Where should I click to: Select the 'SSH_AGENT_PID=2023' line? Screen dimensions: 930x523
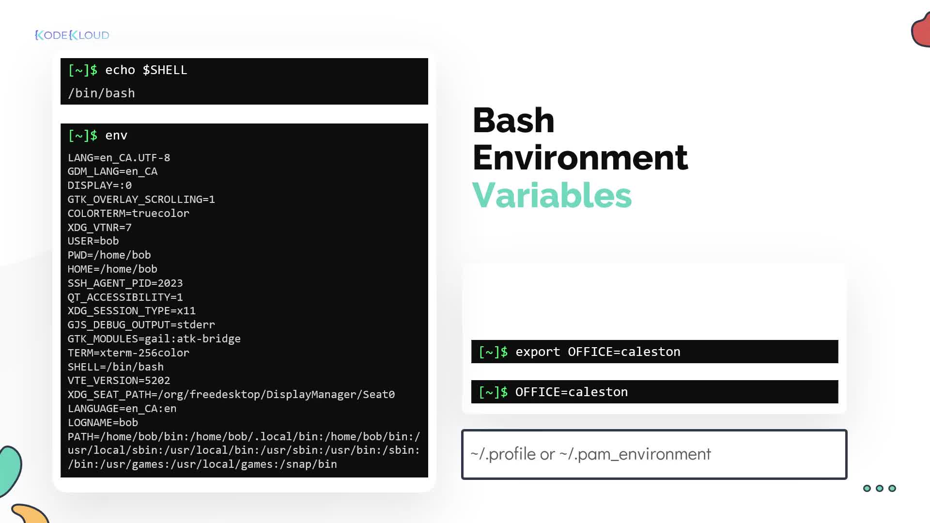point(125,283)
